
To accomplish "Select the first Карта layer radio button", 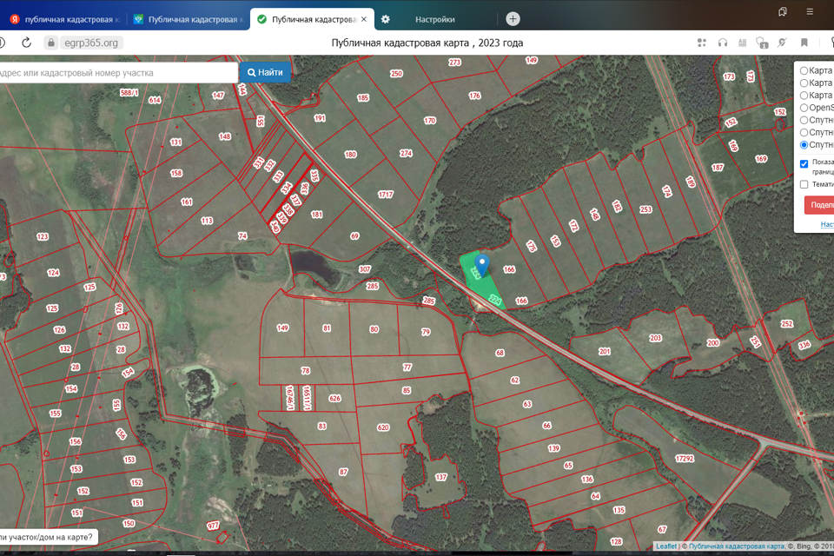I will click(804, 70).
